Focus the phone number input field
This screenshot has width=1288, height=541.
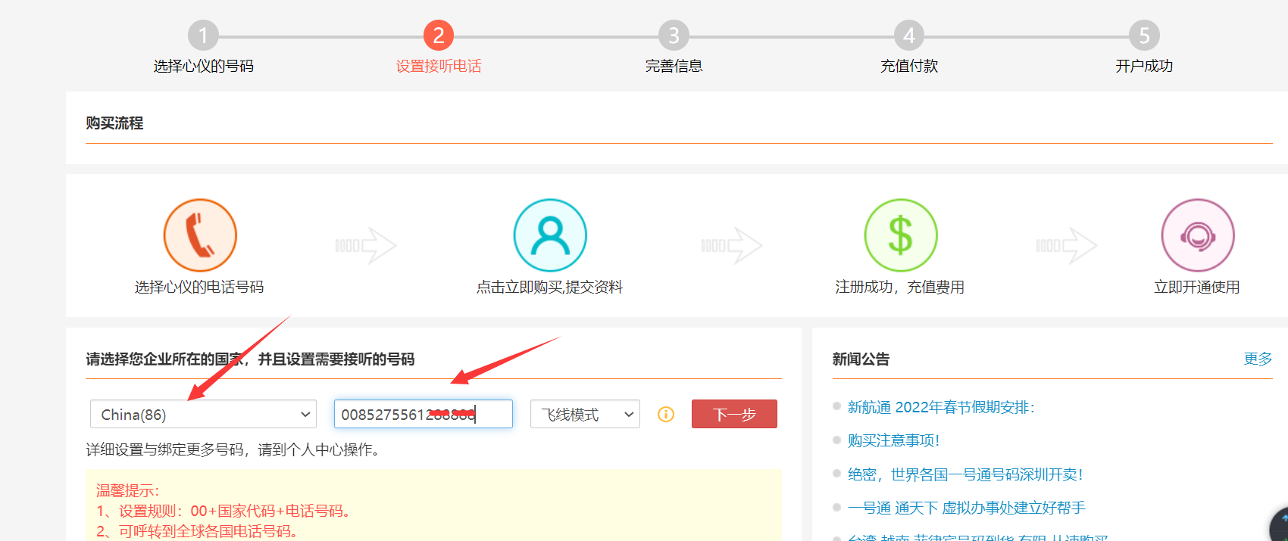click(424, 414)
